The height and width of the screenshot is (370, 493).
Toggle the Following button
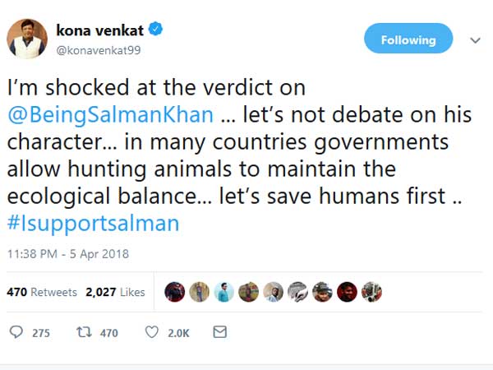pyautogui.click(x=408, y=39)
